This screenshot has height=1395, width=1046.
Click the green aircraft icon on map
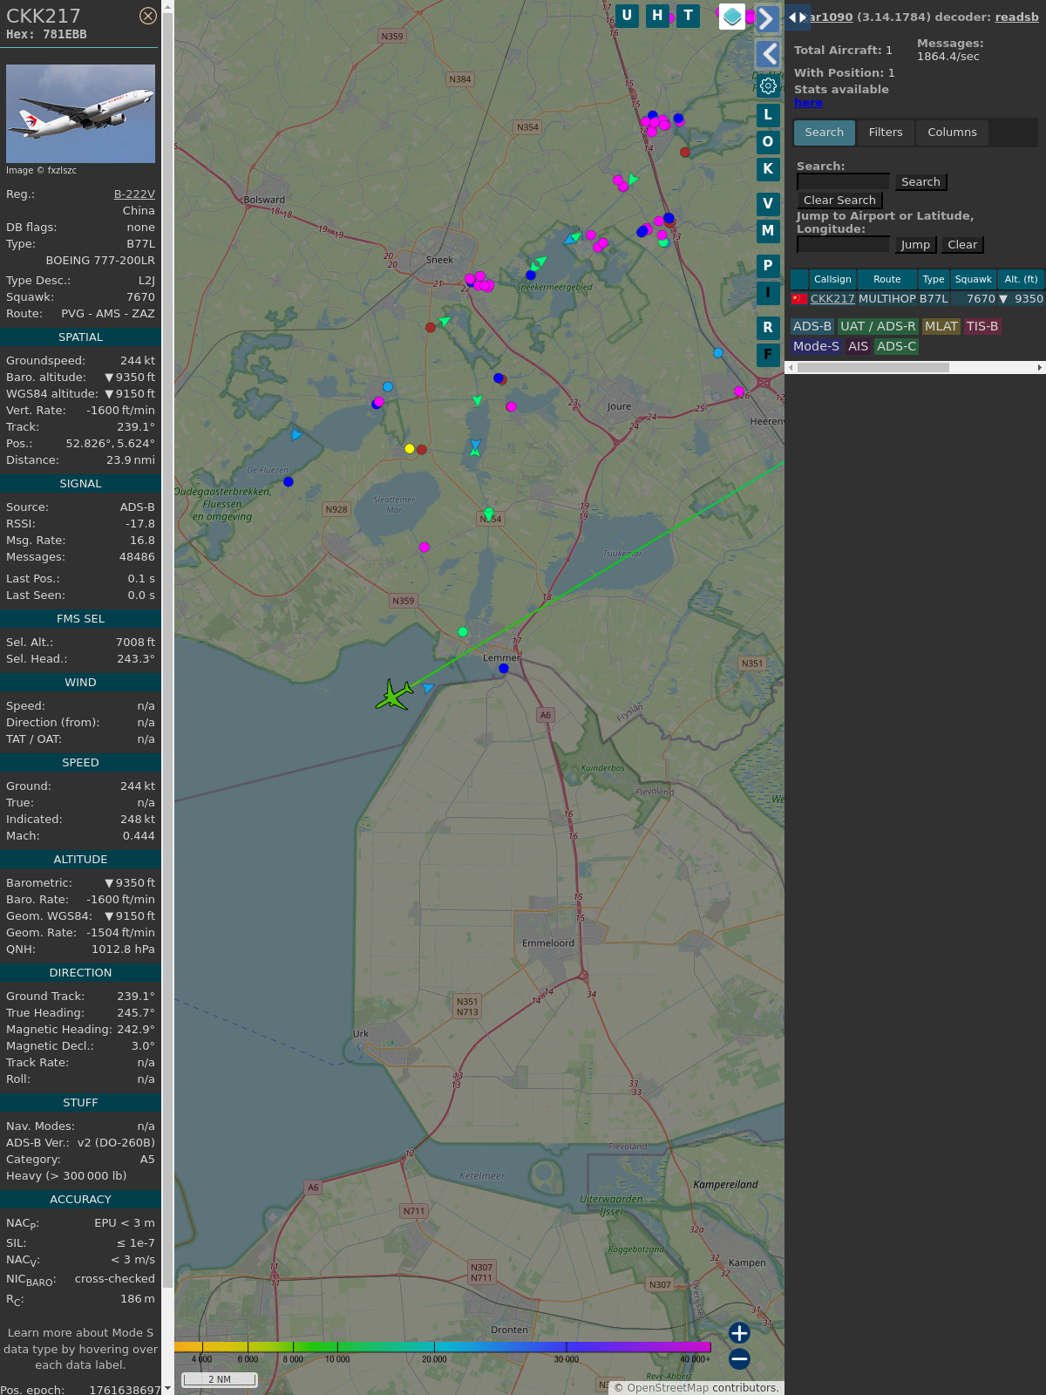pos(394,695)
